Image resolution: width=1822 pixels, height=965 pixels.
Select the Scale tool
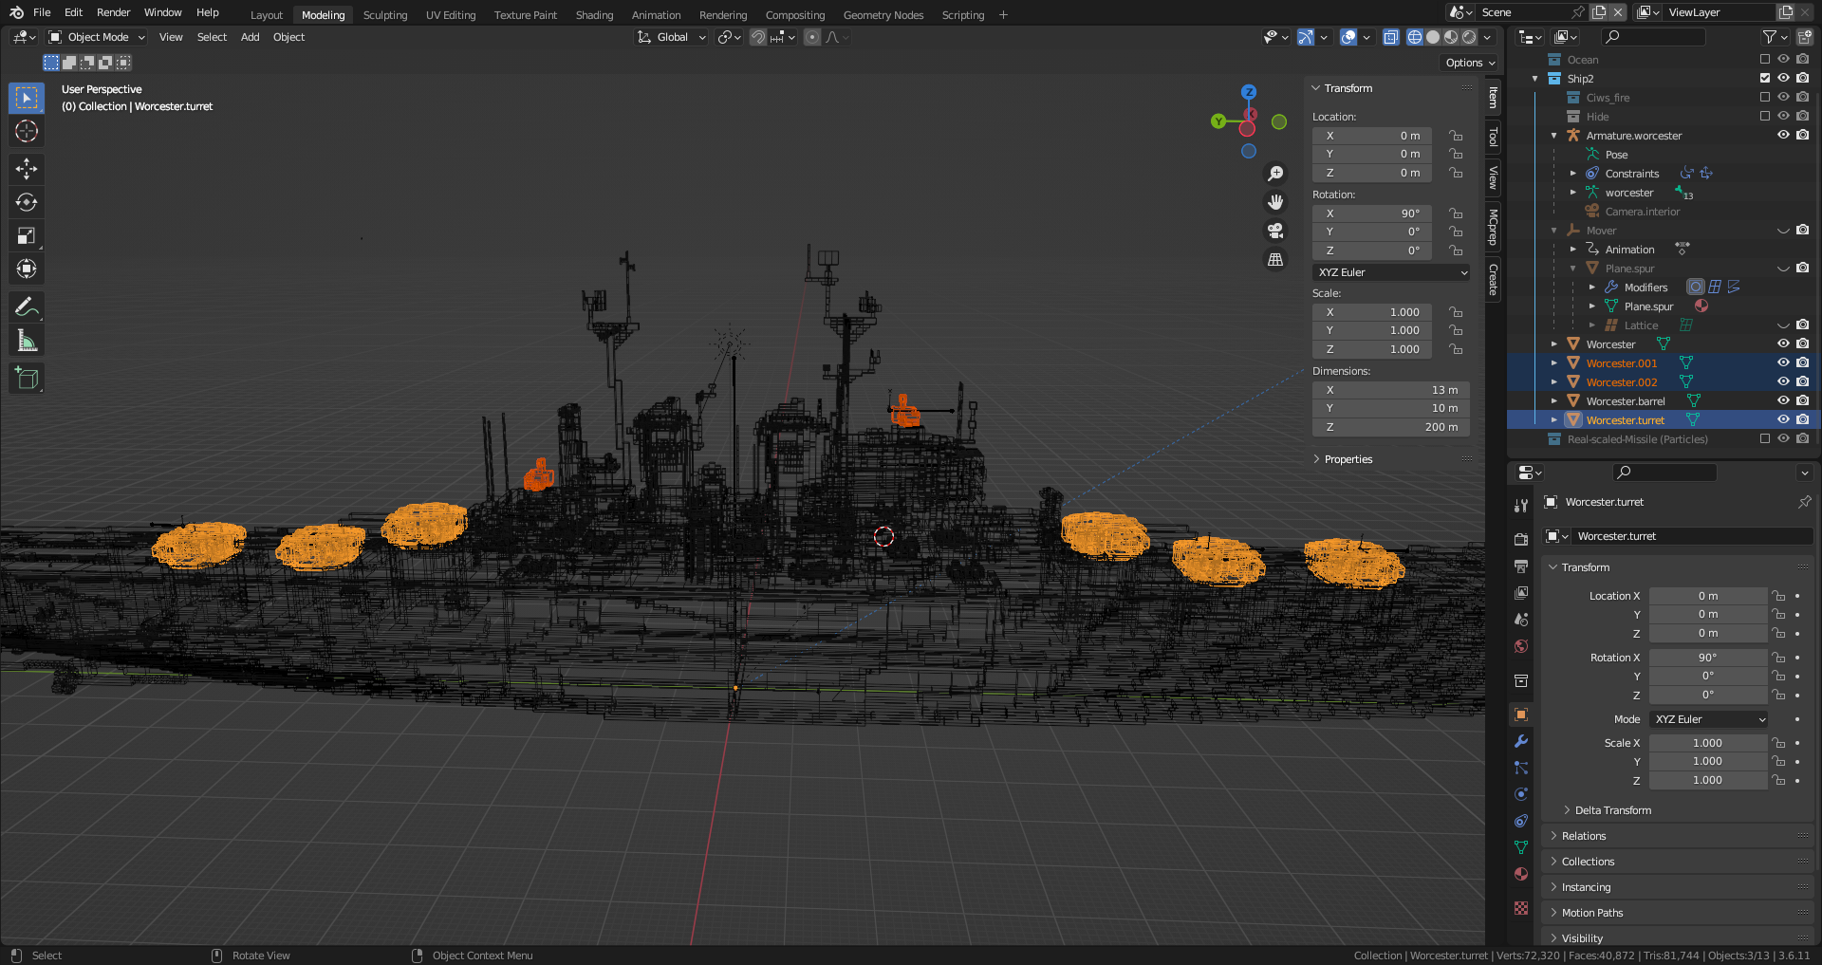[27, 235]
